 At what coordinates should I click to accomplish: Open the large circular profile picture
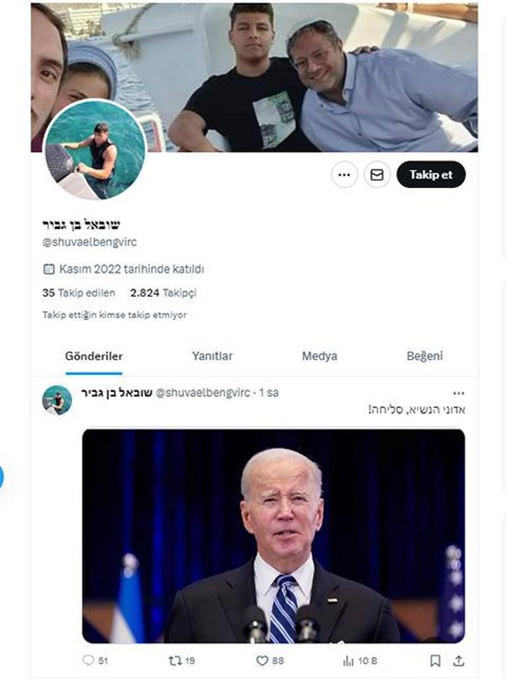tap(95, 150)
